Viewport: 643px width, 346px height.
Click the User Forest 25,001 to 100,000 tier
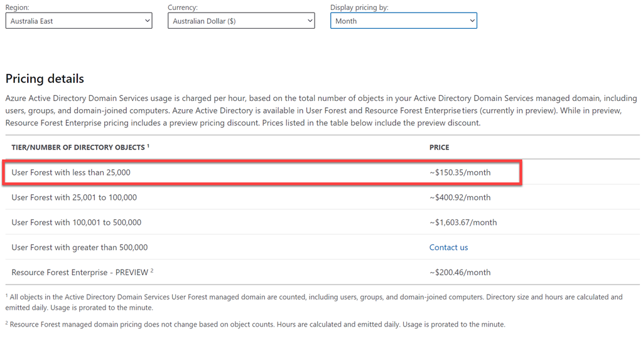[74, 197]
